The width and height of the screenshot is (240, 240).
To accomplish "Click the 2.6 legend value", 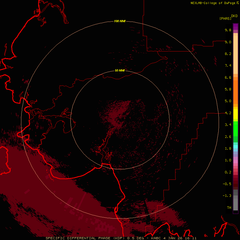I will point(228,137).
